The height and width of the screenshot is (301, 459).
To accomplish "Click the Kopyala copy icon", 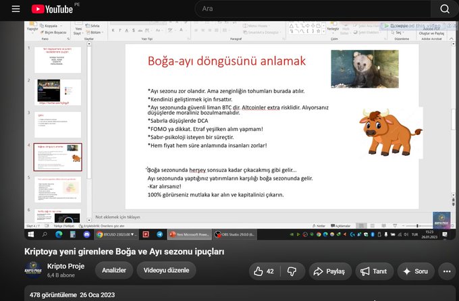I will pos(49,26).
